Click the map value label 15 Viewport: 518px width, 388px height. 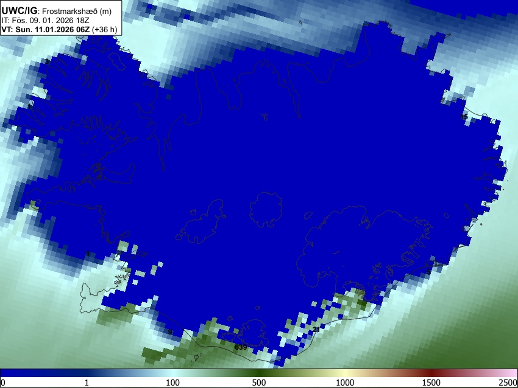coord(464,117)
